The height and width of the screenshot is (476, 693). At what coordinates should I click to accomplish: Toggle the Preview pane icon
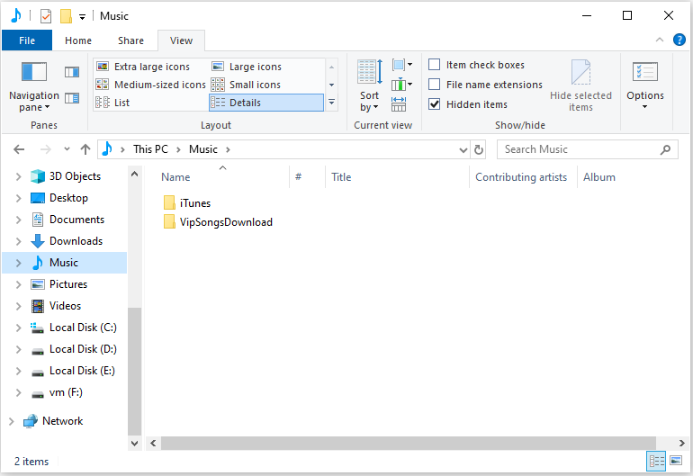click(72, 72)
